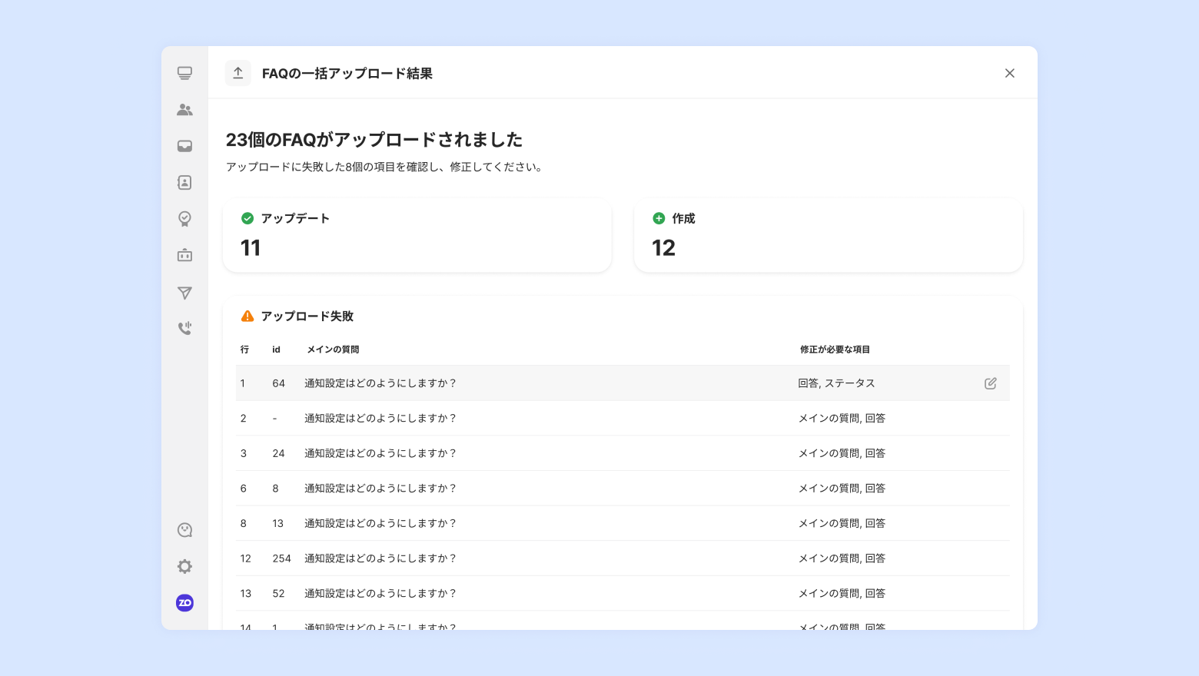This screenshot has height=676, width=1199.
Task: Open the chat smiley support icon
Action: coord(184,530)
